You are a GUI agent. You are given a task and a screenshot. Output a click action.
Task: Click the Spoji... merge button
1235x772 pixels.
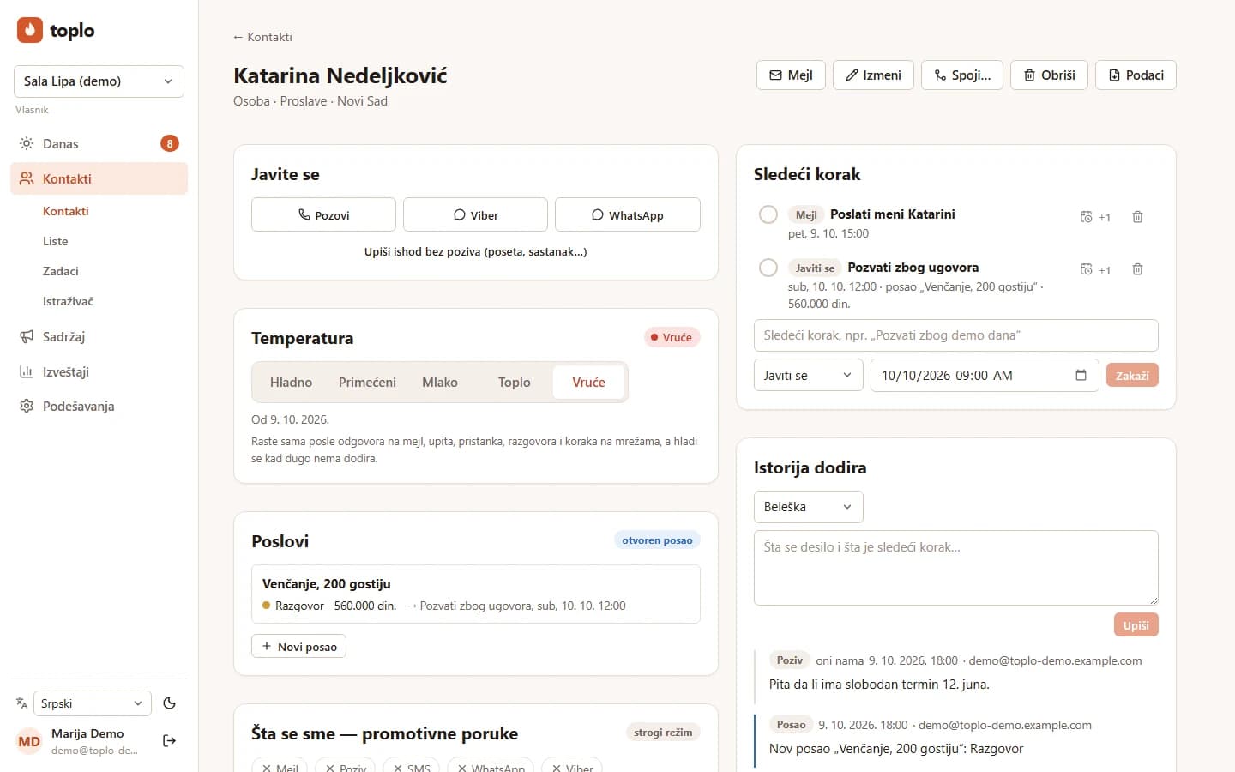(x=962, y=75)
